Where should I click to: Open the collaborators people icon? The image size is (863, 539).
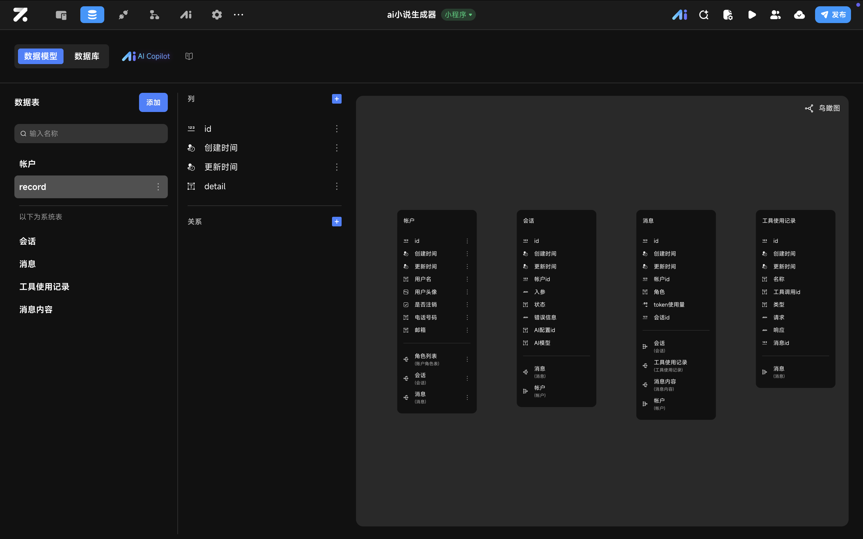click(x=775, y=15)
